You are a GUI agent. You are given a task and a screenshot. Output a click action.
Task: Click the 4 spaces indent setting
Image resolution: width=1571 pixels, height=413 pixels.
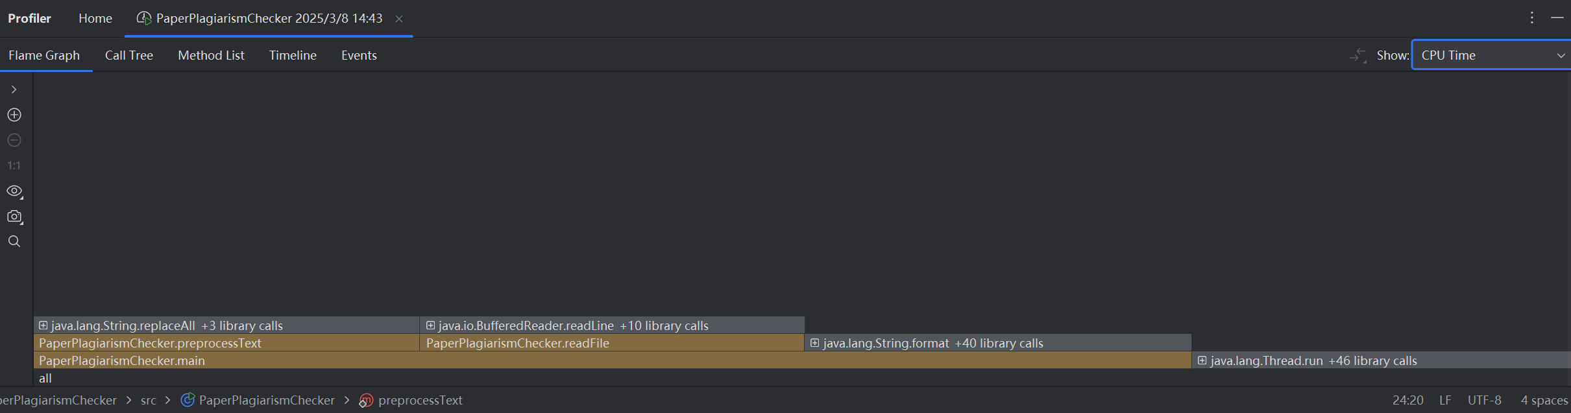point(1544,400)
